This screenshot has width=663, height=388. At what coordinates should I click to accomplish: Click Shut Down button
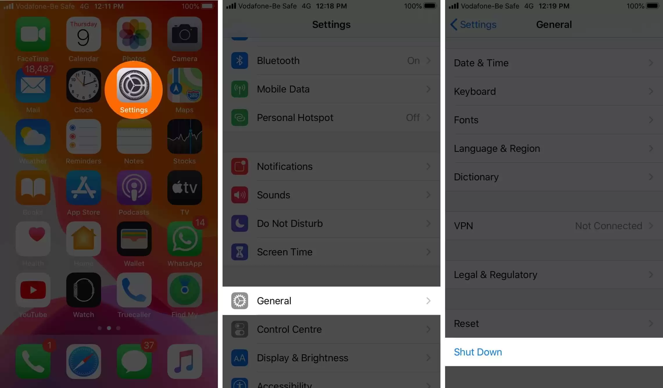click(x=478, y=352)
